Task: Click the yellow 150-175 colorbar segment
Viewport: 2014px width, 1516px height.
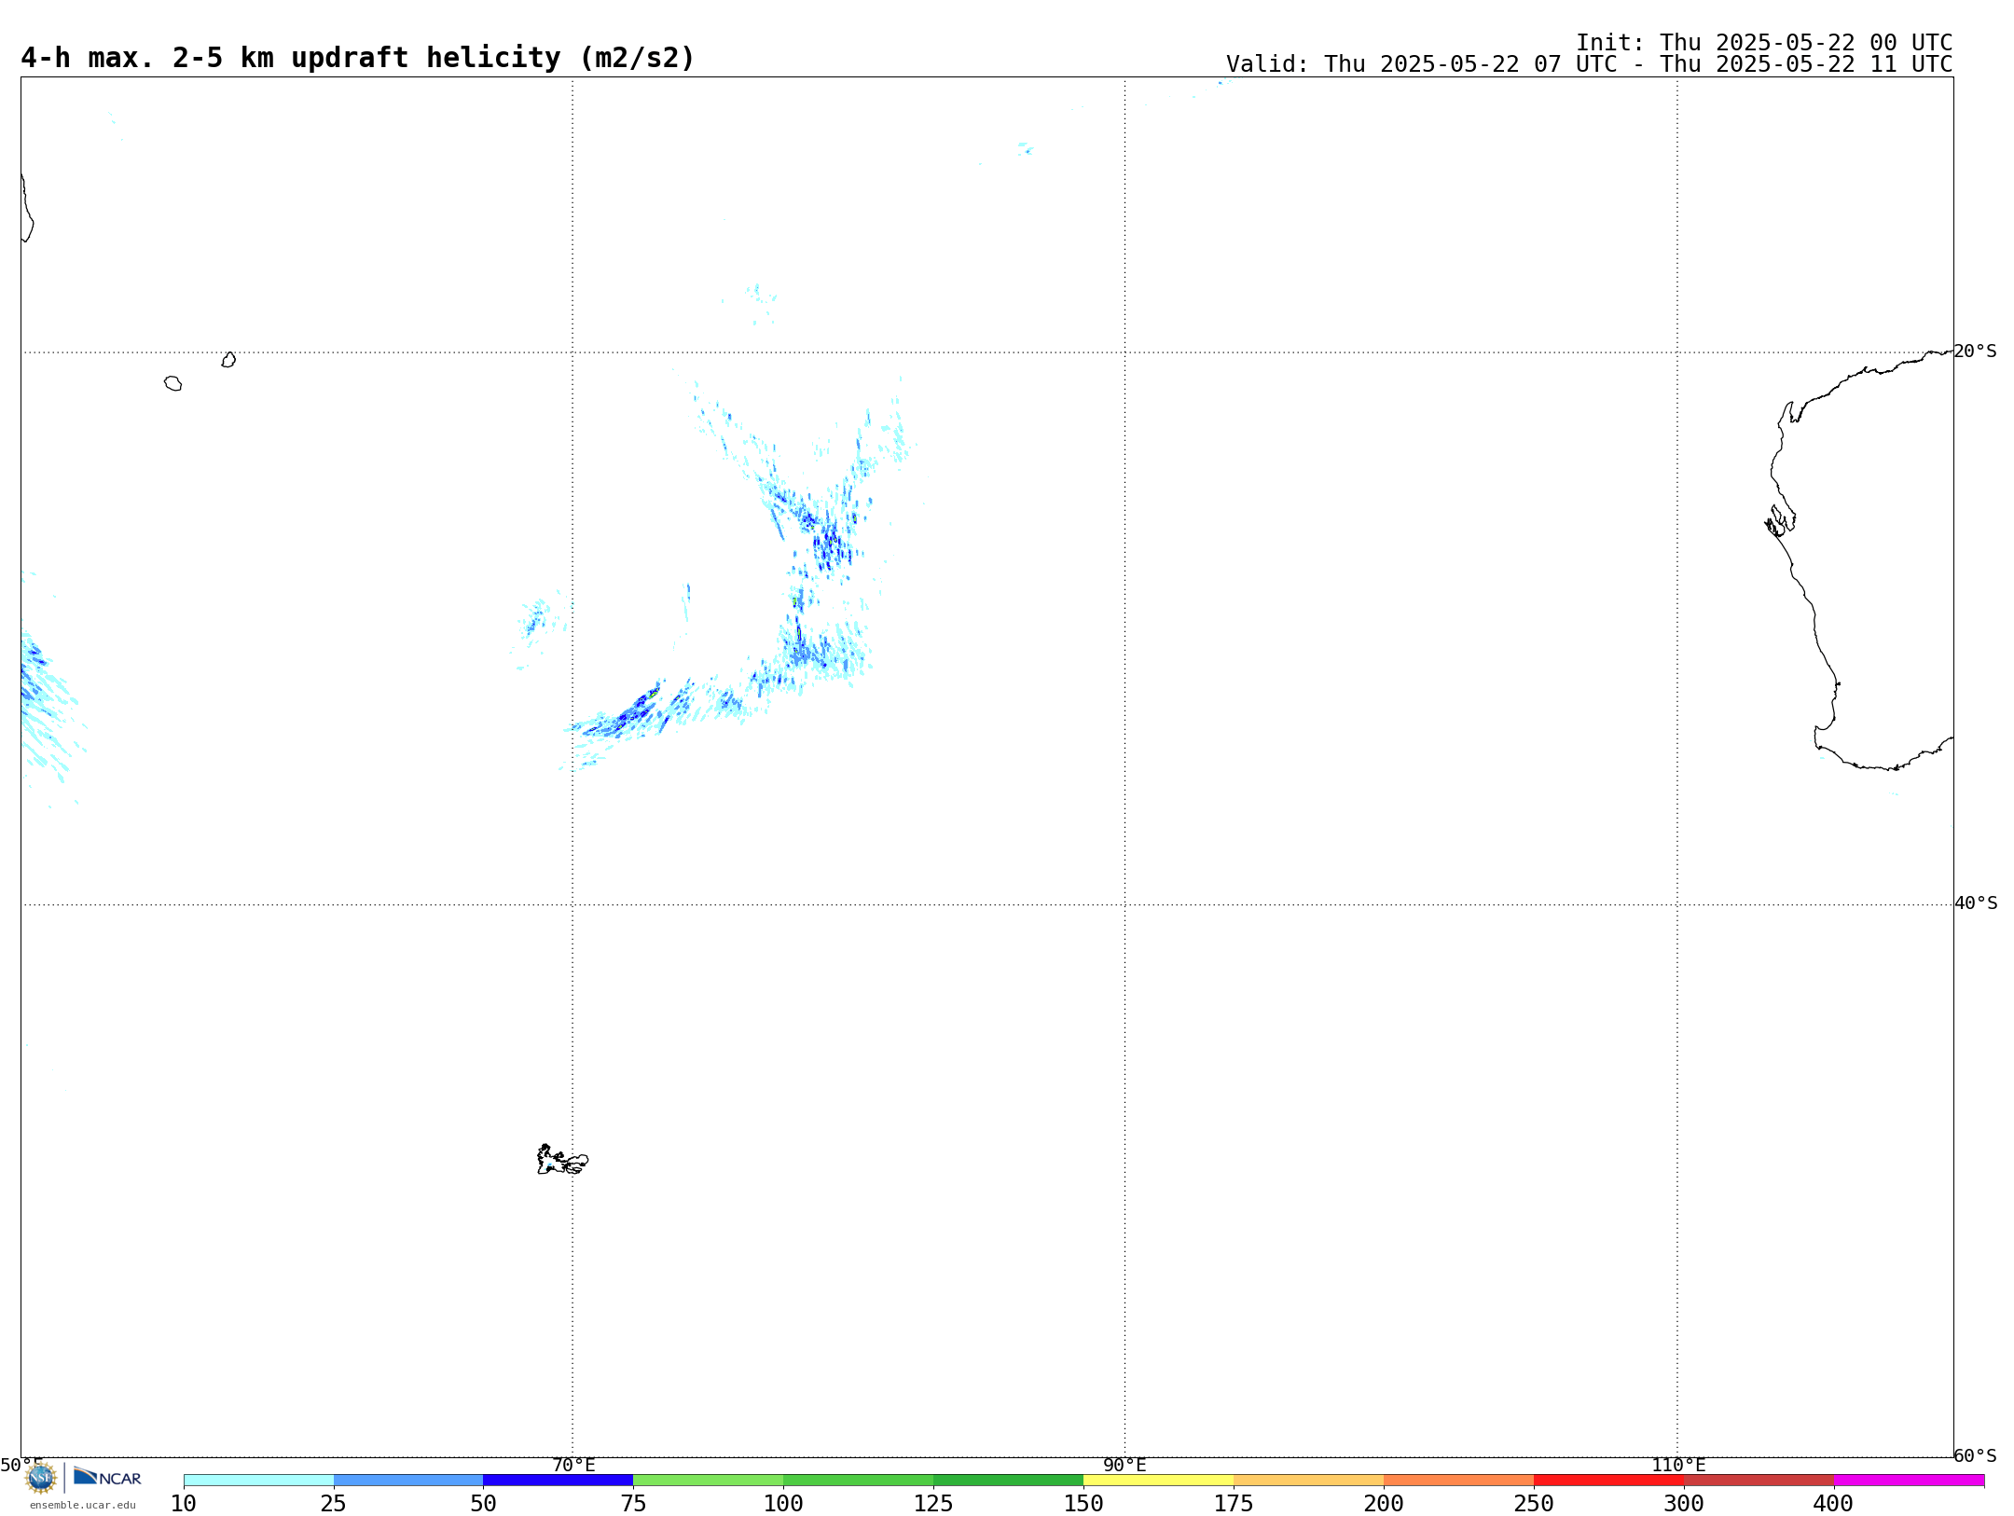Action: tap(1159, 1481)
